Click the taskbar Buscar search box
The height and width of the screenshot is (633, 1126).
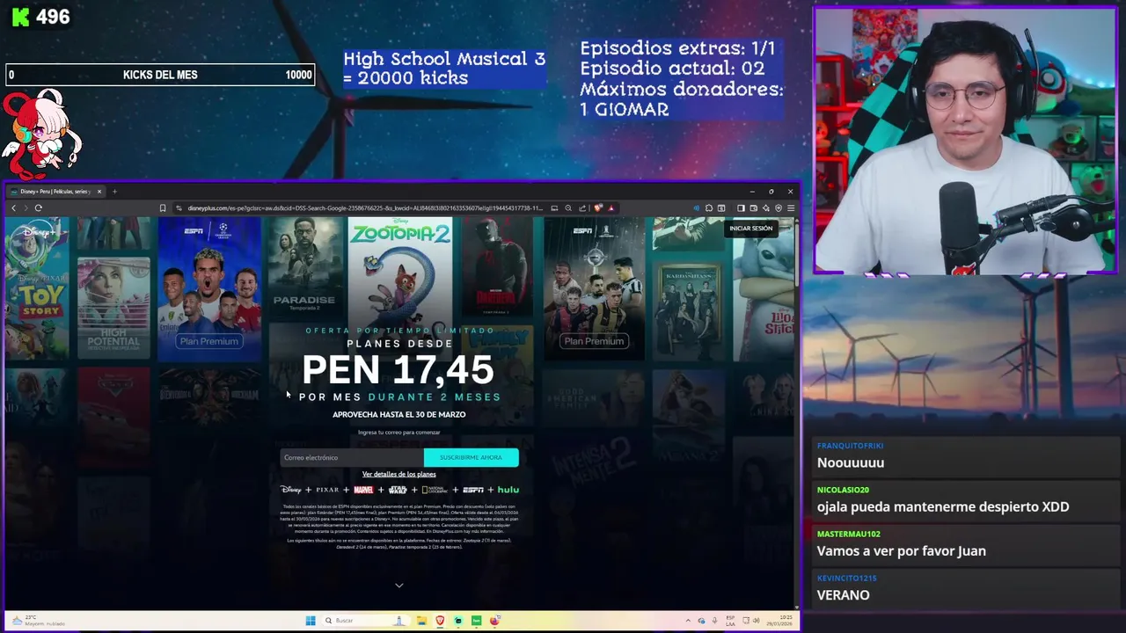[x=365, y=621]
